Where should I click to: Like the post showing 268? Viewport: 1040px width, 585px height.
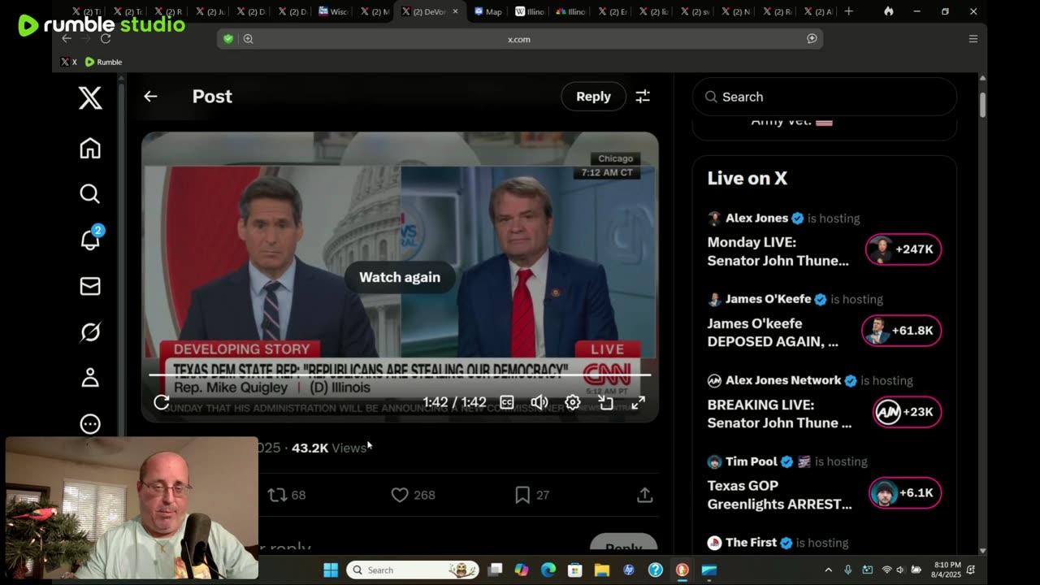pyautogui.click(x=413, y=494)
